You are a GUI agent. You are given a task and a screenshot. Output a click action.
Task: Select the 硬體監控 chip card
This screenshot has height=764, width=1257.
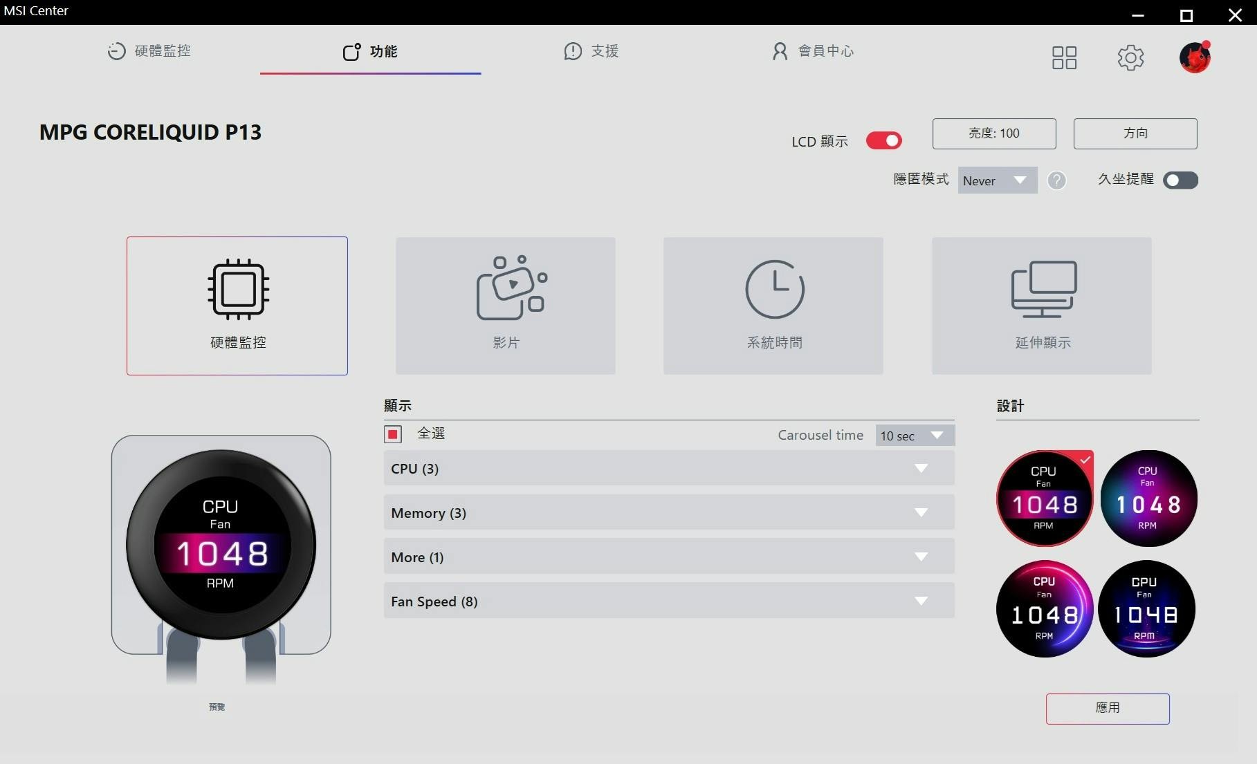[x=237, y=306]
